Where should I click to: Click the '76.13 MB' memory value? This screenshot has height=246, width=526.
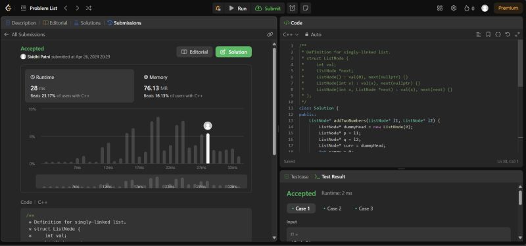tap(156, 88)
